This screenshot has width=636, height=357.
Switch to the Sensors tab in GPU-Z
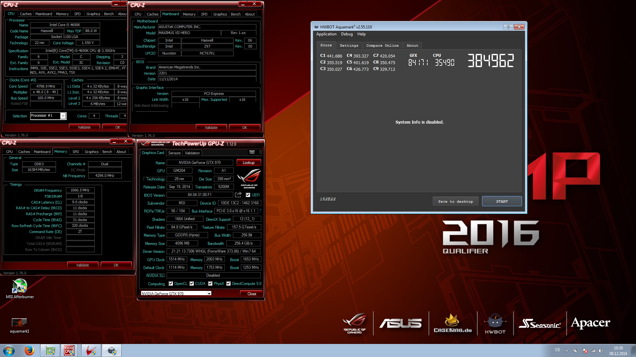[174, 153]
